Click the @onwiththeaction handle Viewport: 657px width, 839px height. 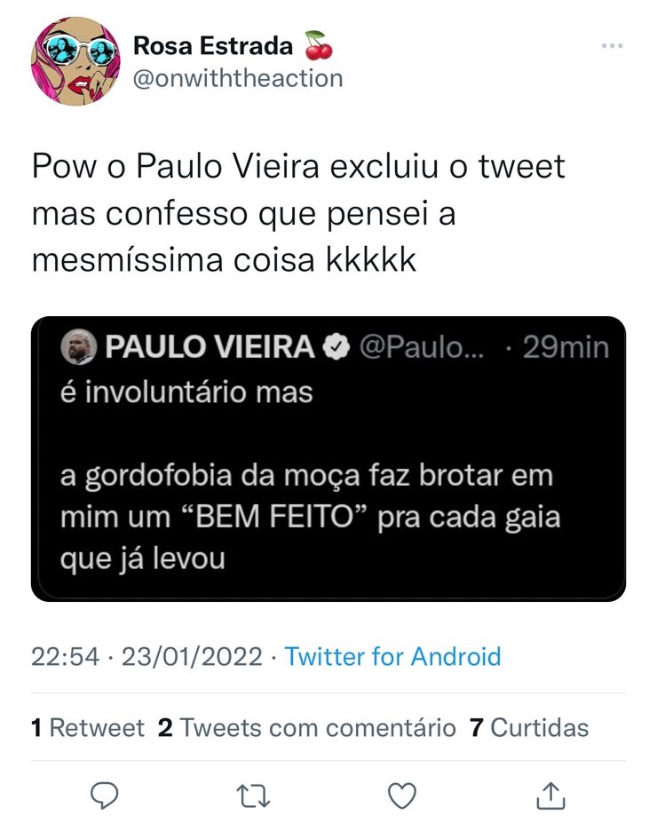237,78
